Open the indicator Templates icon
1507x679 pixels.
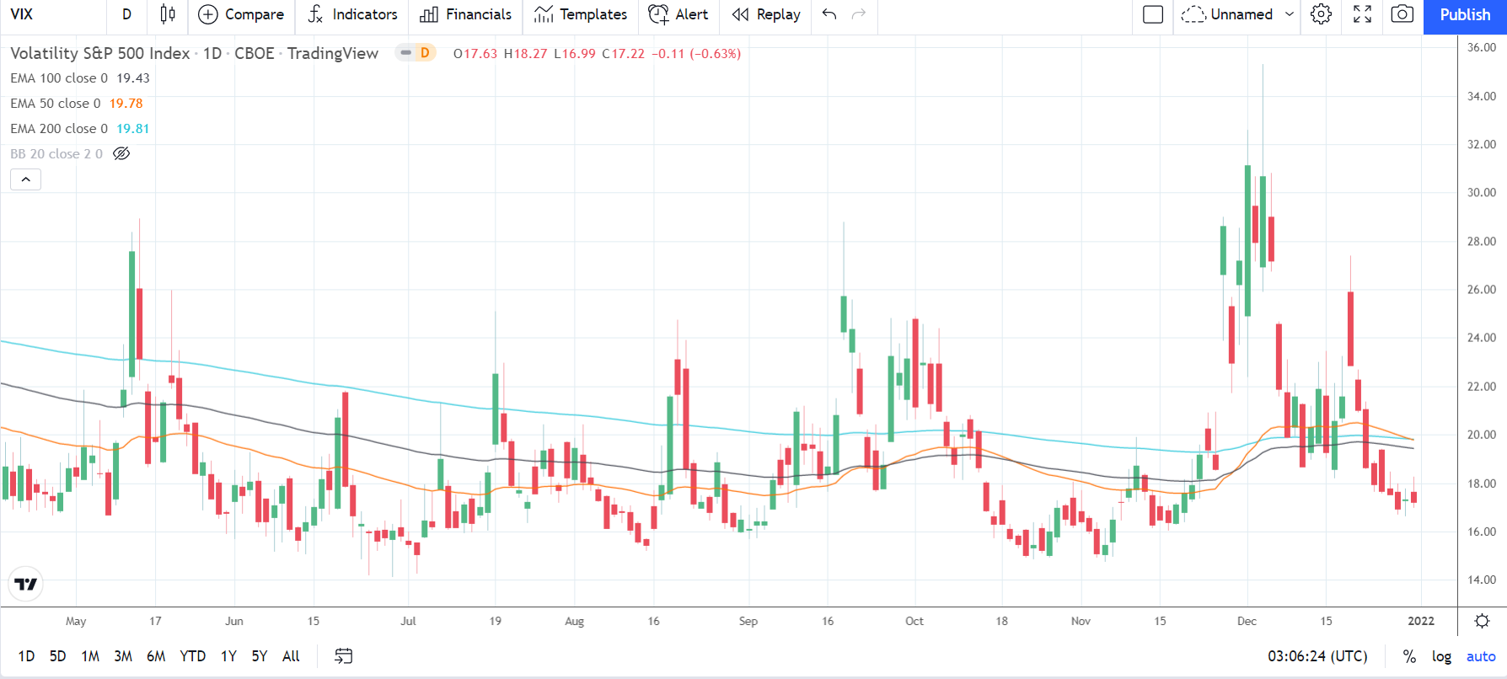click(544, 14)
